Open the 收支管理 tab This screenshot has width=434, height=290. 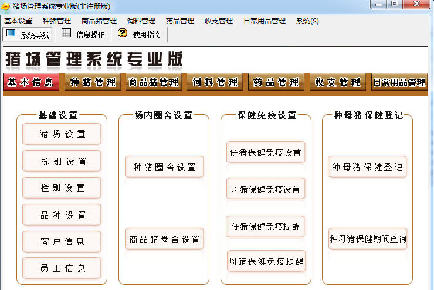click(337, 82)
